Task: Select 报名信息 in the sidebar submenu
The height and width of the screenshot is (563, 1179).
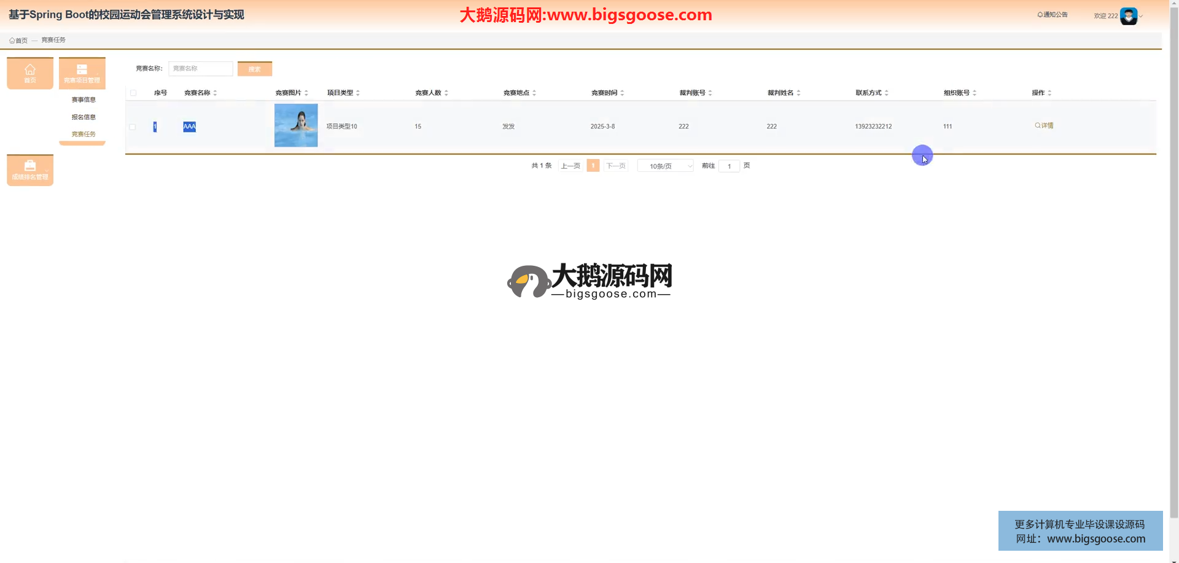Action: [x=84, y=117]
